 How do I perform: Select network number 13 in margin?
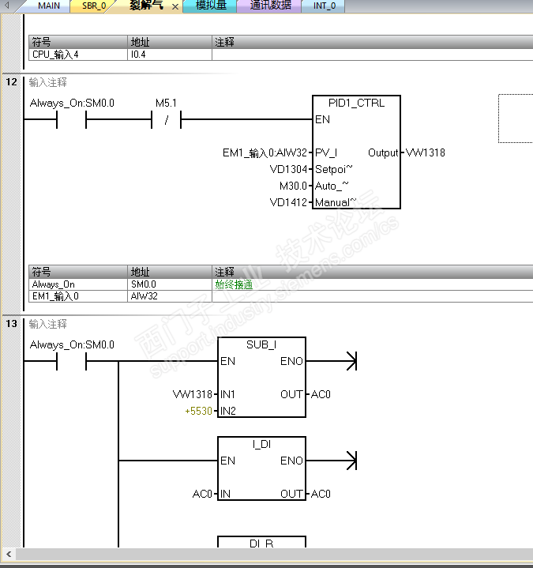11,323
